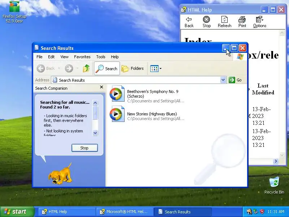289x217 pixels.
Task: Expand the Address bar dropdown
Action: pyautogui.click(x=223, y=80)
